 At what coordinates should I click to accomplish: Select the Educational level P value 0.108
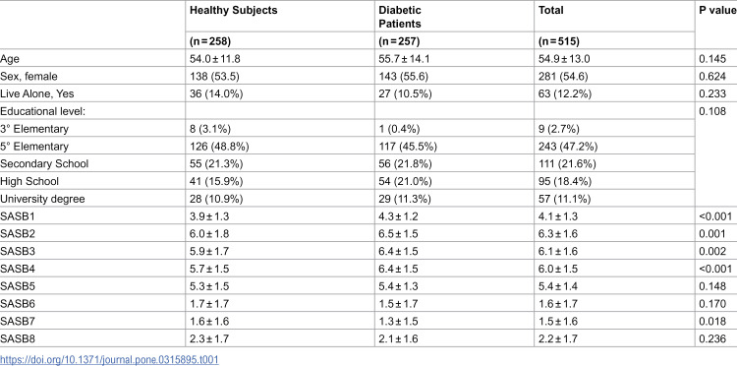[x=712, y=111]
